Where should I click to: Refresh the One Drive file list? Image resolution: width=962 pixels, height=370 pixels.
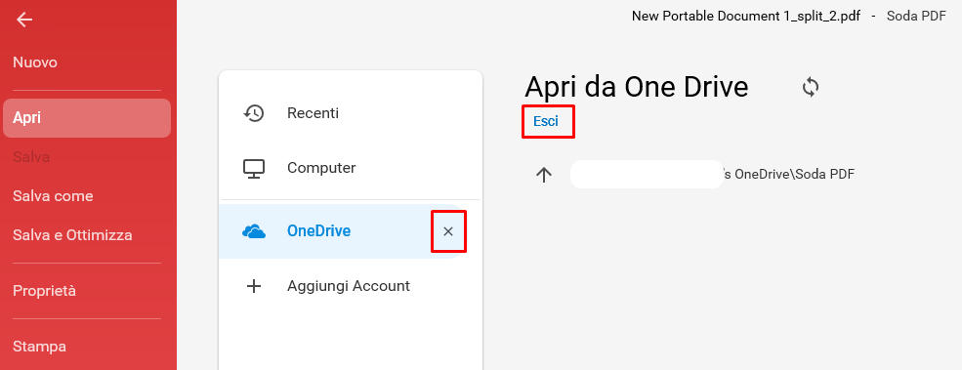tap(811, 87)
